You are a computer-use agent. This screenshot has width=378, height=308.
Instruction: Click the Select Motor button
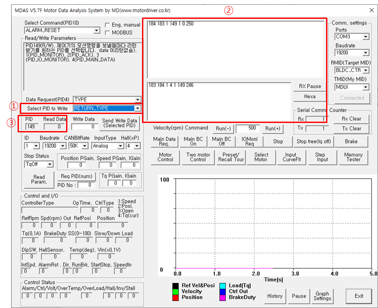pyautogui.click(x=261, y=157)
